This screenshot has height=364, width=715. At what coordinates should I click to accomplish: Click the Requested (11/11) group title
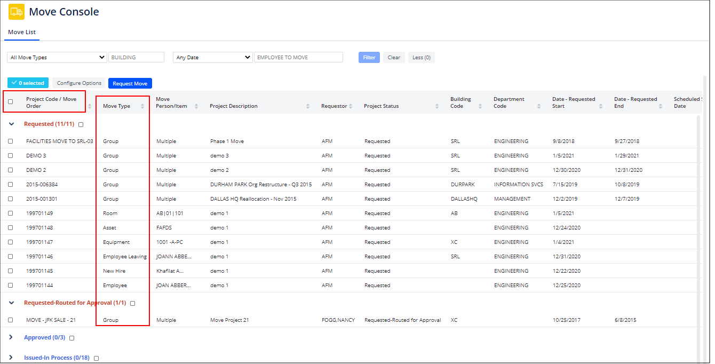[50, 124]
